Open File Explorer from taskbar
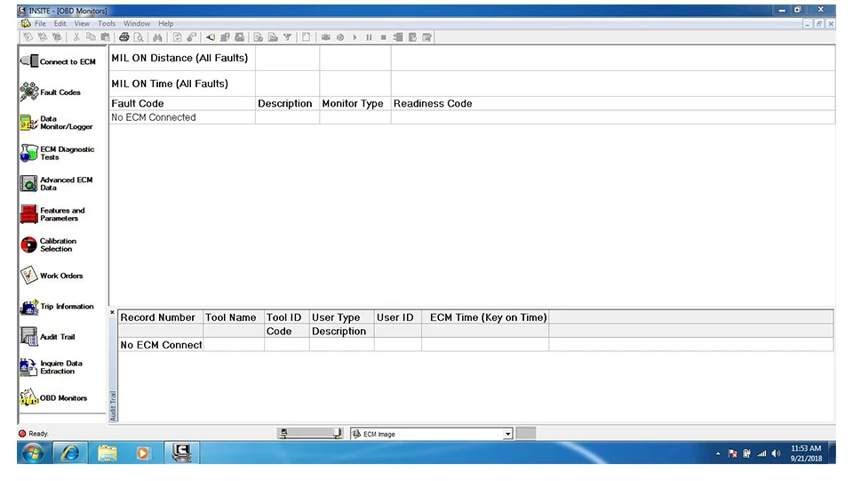 point(108,453)
